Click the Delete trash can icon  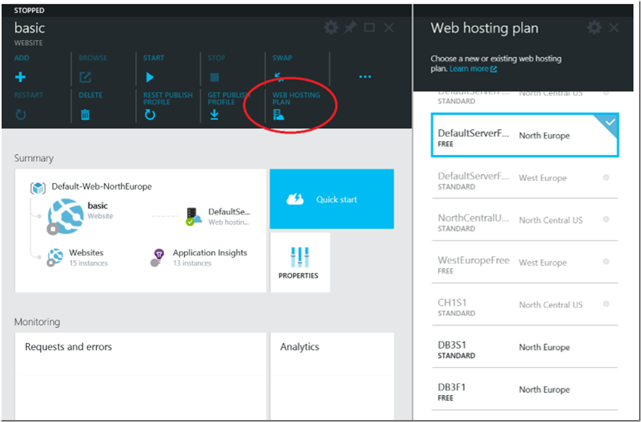click(x=85, y=115)
